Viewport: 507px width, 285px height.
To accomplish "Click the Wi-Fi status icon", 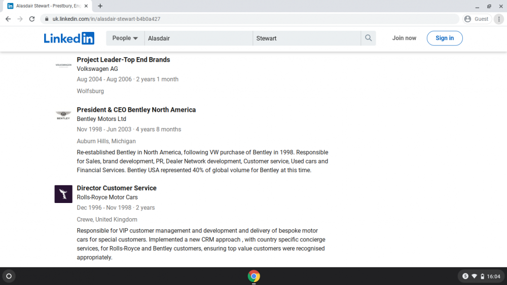I will (475, 276).
